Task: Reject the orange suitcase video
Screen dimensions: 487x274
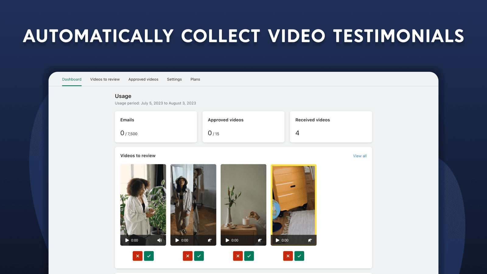Action: click(288, 256)
